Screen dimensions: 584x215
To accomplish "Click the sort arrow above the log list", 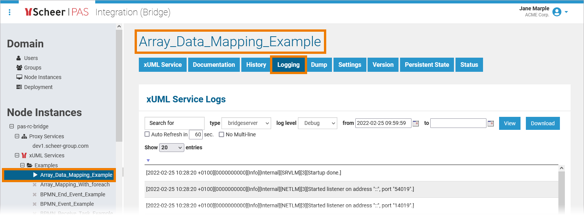I will (x=148, y=160).
